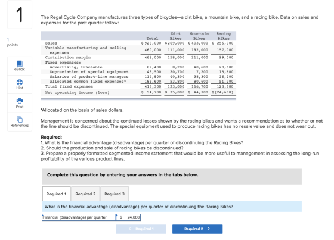This screenshot has height=240, width=334.
Task: Click the Print printer icon
Action: pyautogui.click(x=20, y=101)
